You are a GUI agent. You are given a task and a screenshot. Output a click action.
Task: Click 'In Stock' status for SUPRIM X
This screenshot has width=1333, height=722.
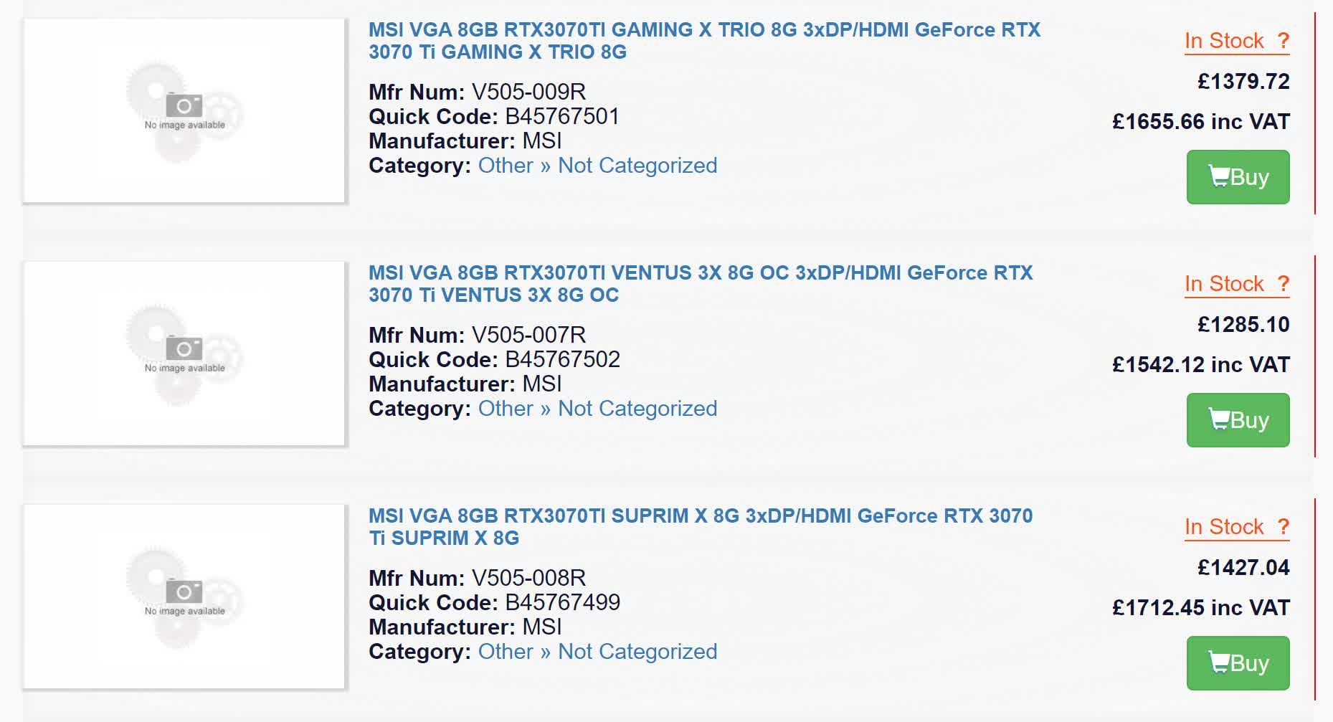(1224, 527)
